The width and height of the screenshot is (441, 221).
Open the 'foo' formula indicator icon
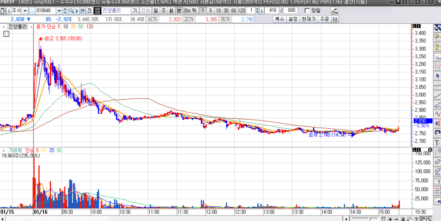point(437,56)
